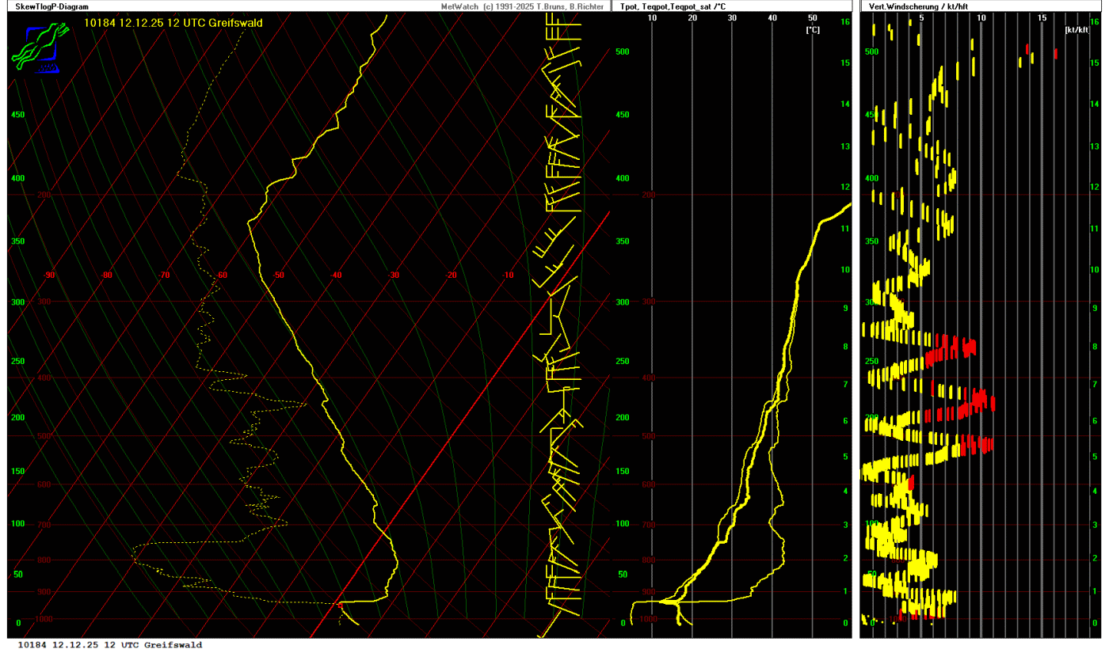Click the footer caption below the diagram
This screenshot has height=653, width=1109.
pyautogui.click(x=109, y=645)
